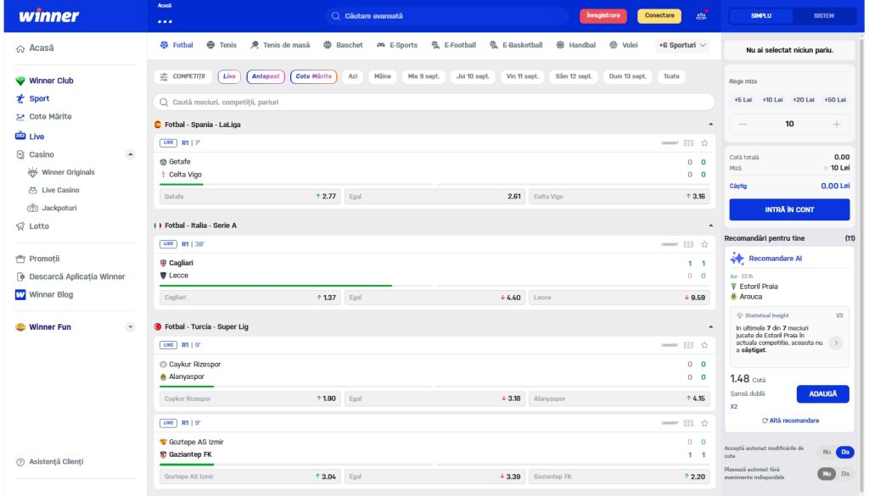This screenshot has height=496, width=869.
Task: Add +50 Lei to the stake
Action: [x=835, y=100]
